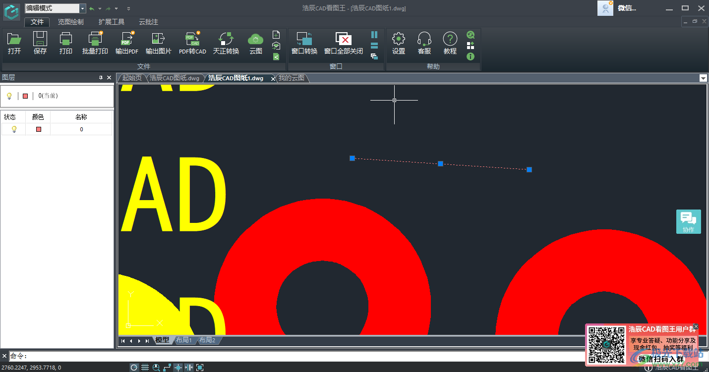
Task: Click the box icon below new file
Action: pyautogui.click(x=276, y=46)
